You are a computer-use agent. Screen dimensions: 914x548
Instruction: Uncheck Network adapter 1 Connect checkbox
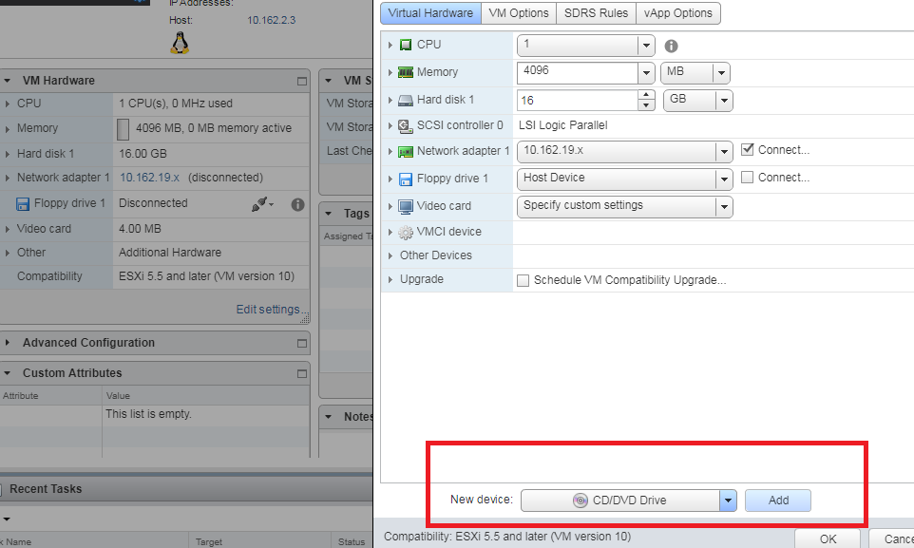coord(747,149)
